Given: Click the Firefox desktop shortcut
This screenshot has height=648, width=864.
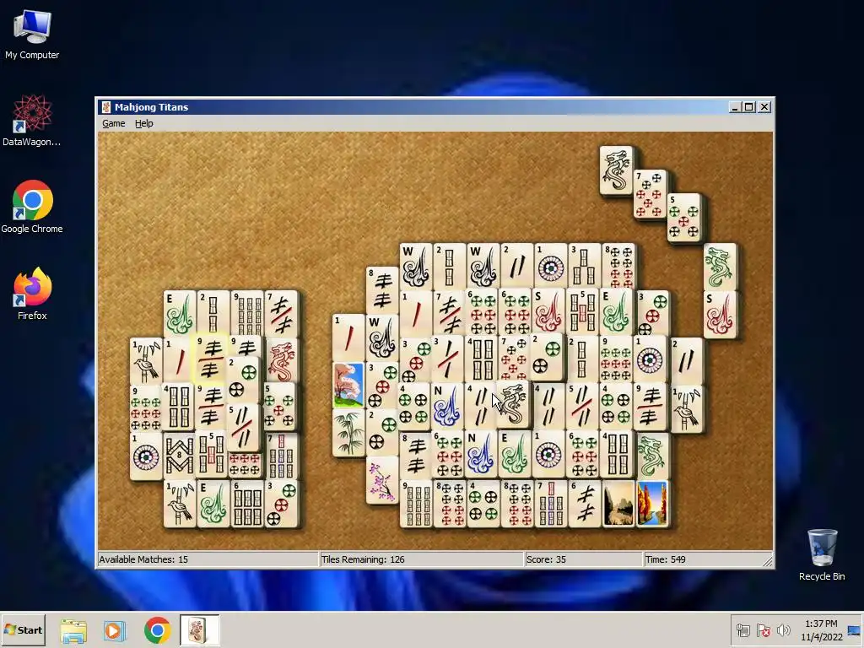Looking at the screenshot, I should coord(32,294).
